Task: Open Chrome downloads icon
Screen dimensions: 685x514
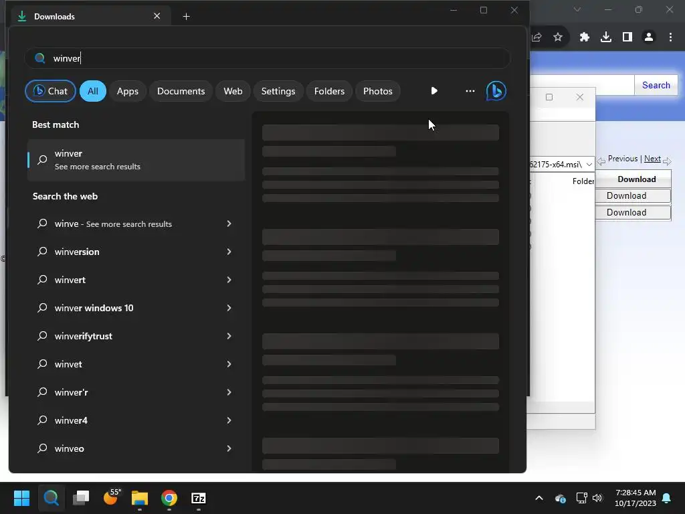Action: [x=606, y=37]
